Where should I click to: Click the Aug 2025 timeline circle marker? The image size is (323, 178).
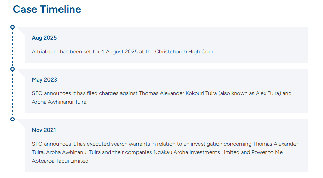point(13,27)
